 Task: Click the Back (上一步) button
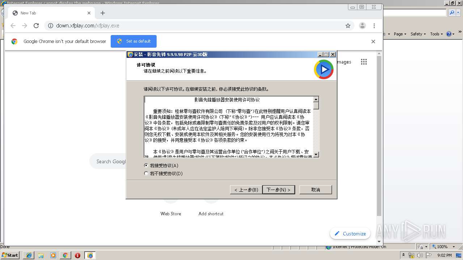246,190
